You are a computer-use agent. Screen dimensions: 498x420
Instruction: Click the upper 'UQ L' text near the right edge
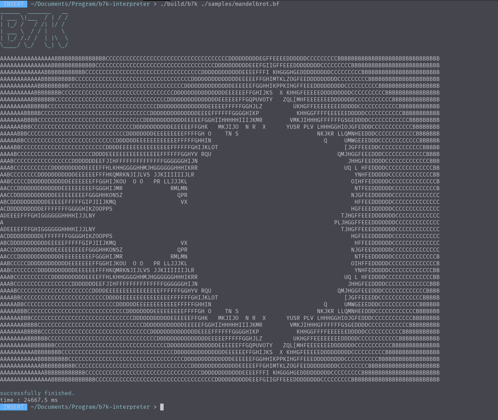pyautogui.click(x=351, y=168)
